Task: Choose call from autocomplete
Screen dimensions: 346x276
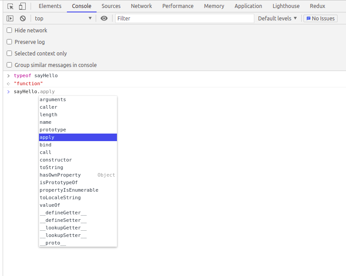Action: 78,152
